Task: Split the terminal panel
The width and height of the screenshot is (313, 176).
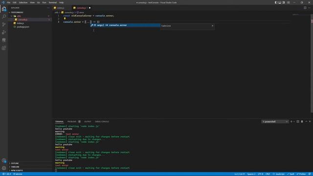Action: pyautogui.click(x=298, y=122)
